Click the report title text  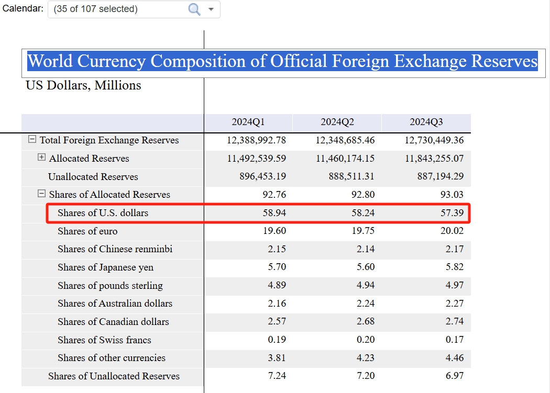(x=282, y=61)
